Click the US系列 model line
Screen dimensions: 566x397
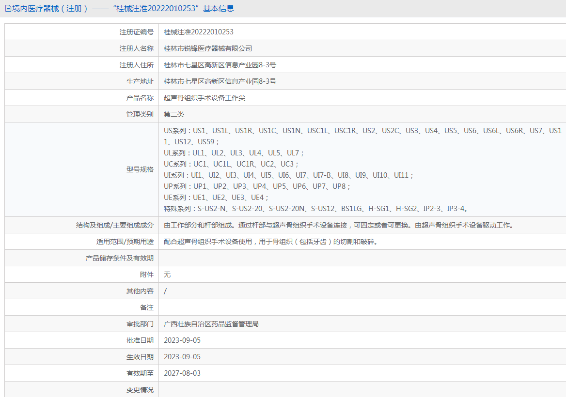(363, 137)
